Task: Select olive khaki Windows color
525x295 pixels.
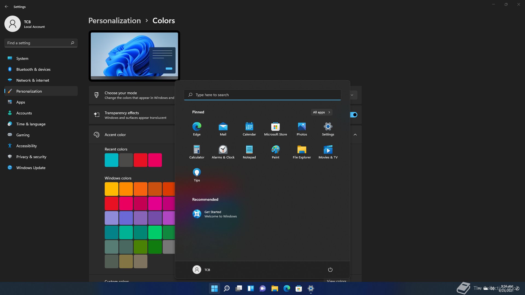Action: 126,261
